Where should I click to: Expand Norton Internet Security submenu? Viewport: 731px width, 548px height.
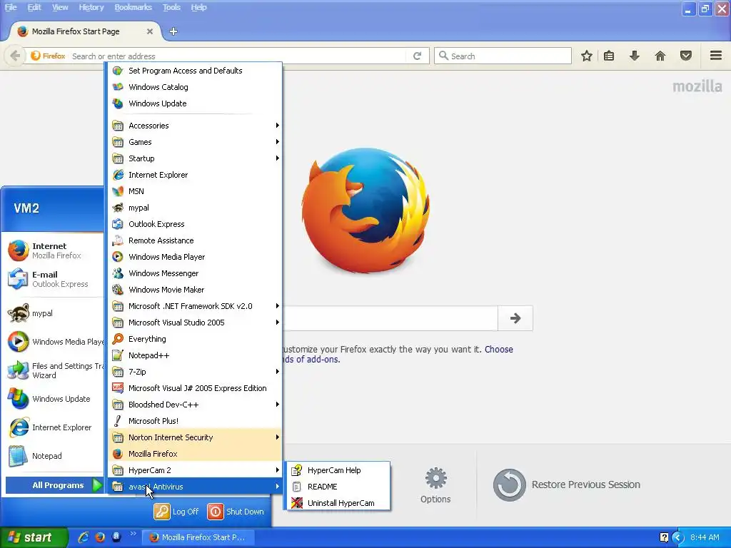coord(195,437)
